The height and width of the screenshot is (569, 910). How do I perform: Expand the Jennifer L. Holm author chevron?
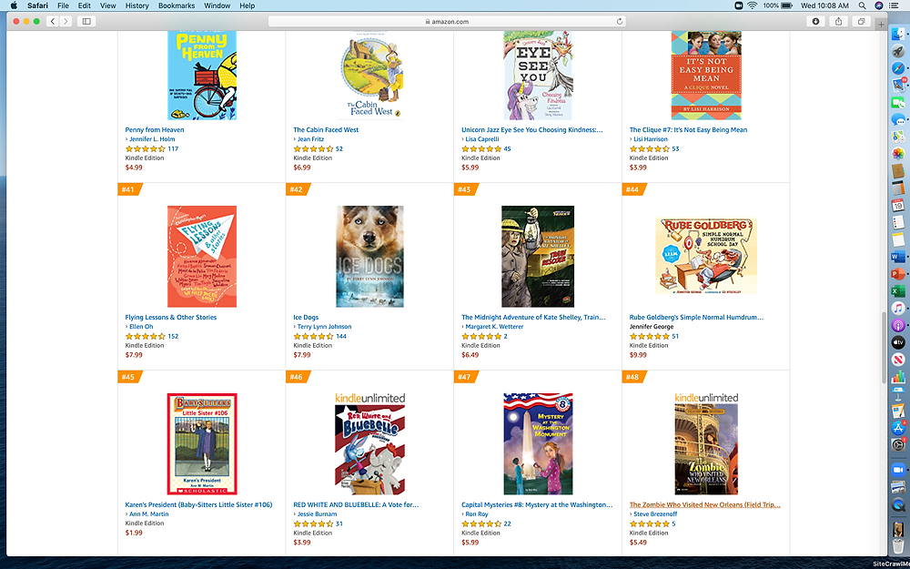(x=126, y=139)
